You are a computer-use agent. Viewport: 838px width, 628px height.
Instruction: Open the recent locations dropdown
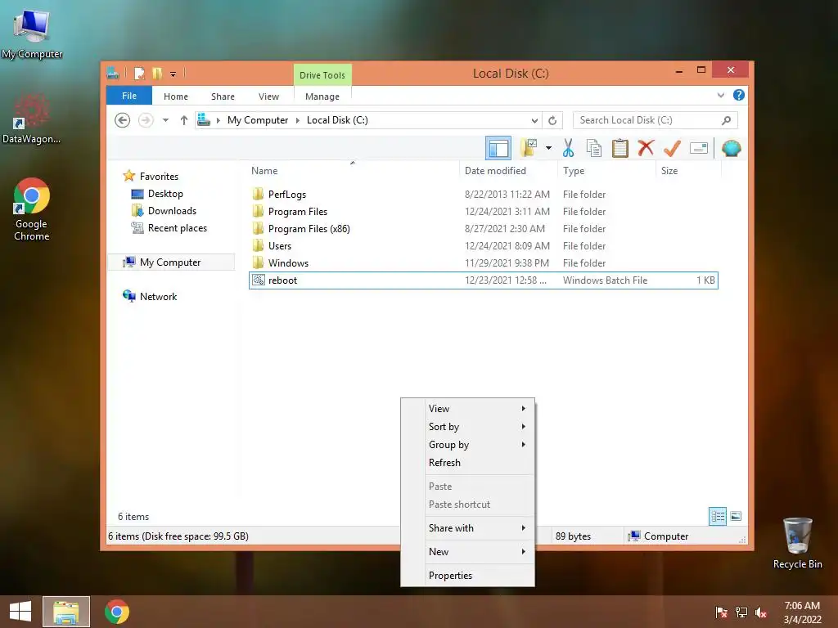(x=165, y=120)
